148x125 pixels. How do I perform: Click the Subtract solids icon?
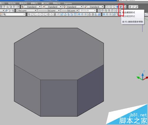tap(82, 15)
